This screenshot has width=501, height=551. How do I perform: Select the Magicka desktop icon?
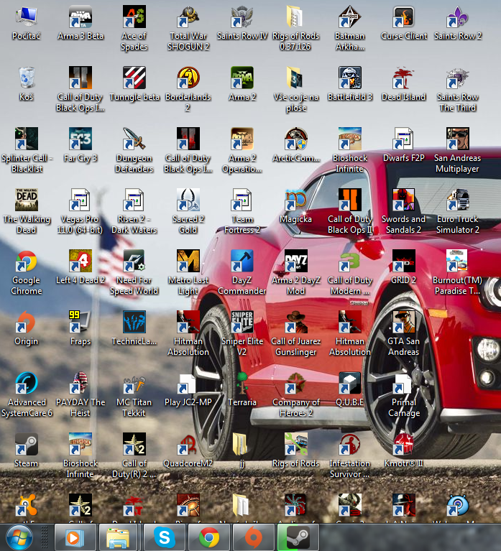click(x=296, y=201)
